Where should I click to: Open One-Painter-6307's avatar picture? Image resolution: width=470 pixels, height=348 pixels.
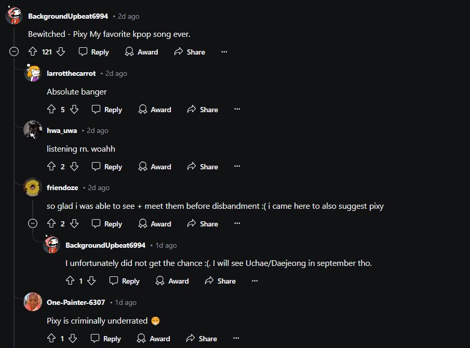[x=33, y=302]
